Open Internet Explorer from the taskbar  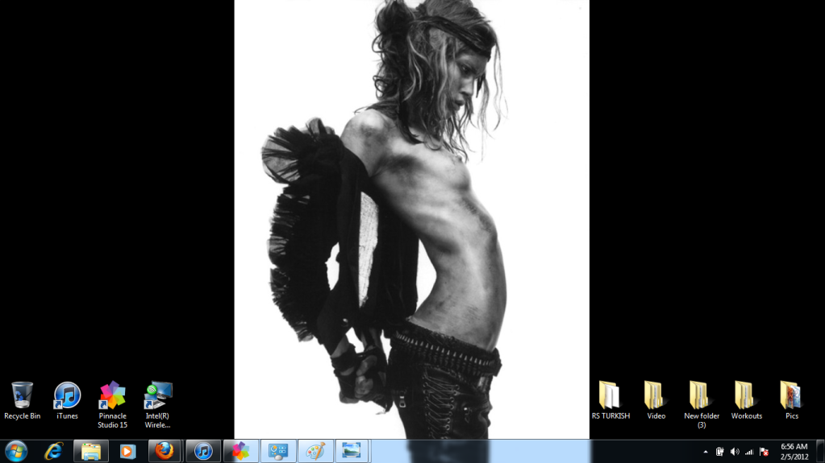pos(54,451)
